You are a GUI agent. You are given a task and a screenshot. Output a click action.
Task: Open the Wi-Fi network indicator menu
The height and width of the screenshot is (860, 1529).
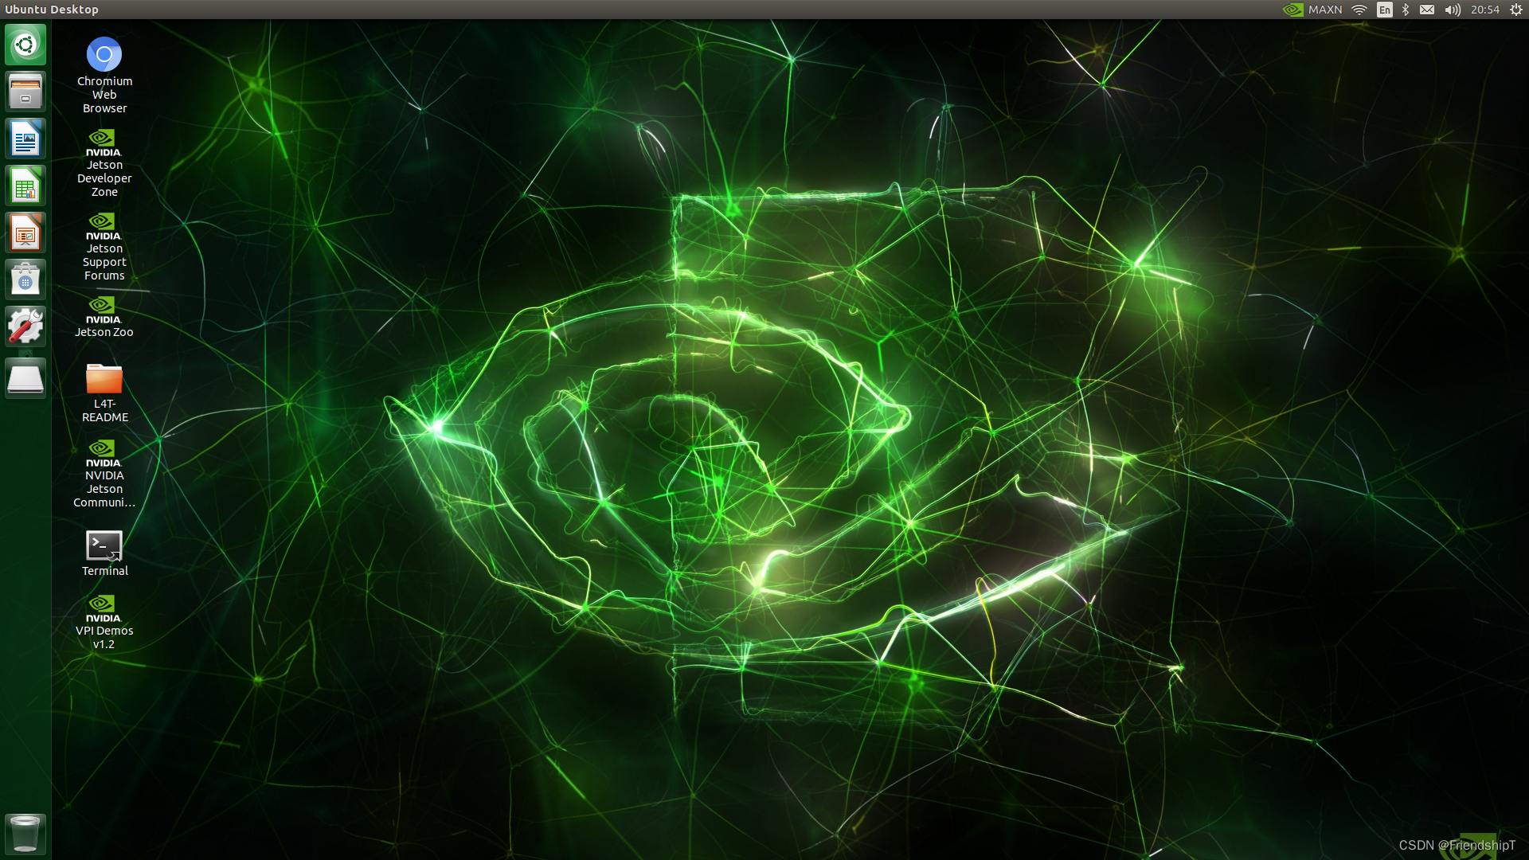(x=1359, y=10)
